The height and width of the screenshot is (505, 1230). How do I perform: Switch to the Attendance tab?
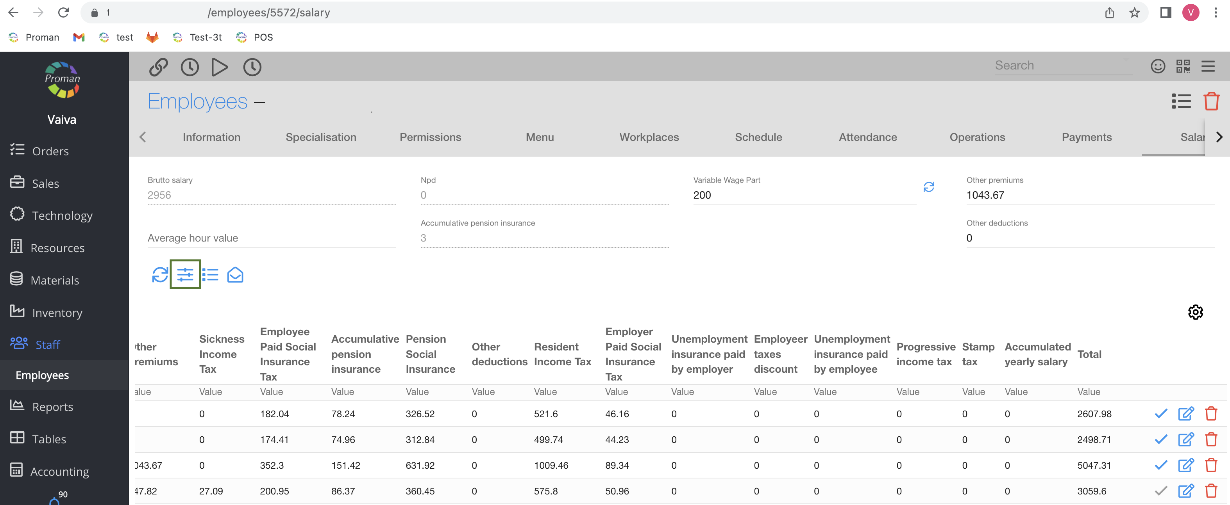(867, 137)
